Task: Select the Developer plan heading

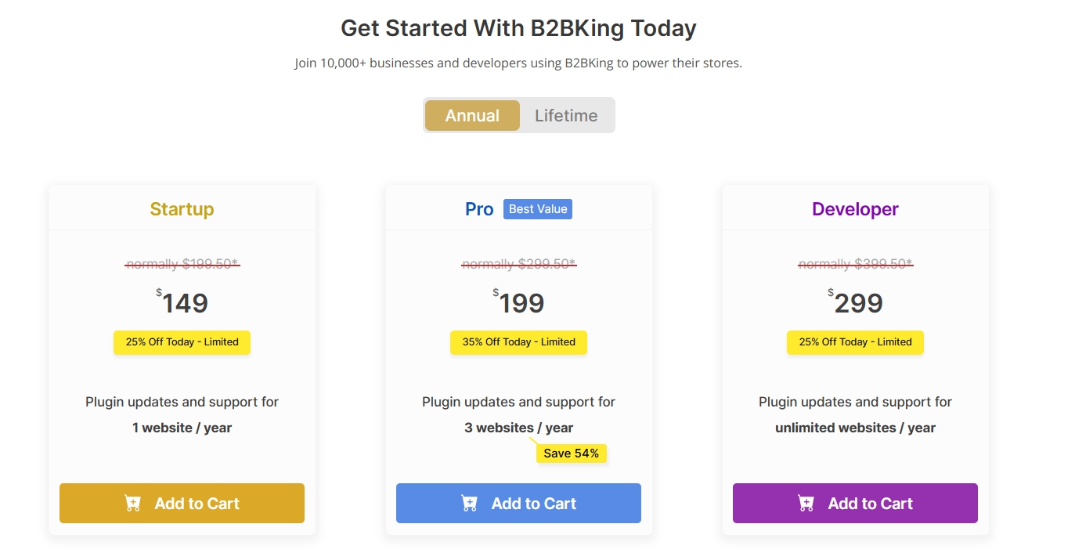Action: pyautogui.click(x=855, y=209)
